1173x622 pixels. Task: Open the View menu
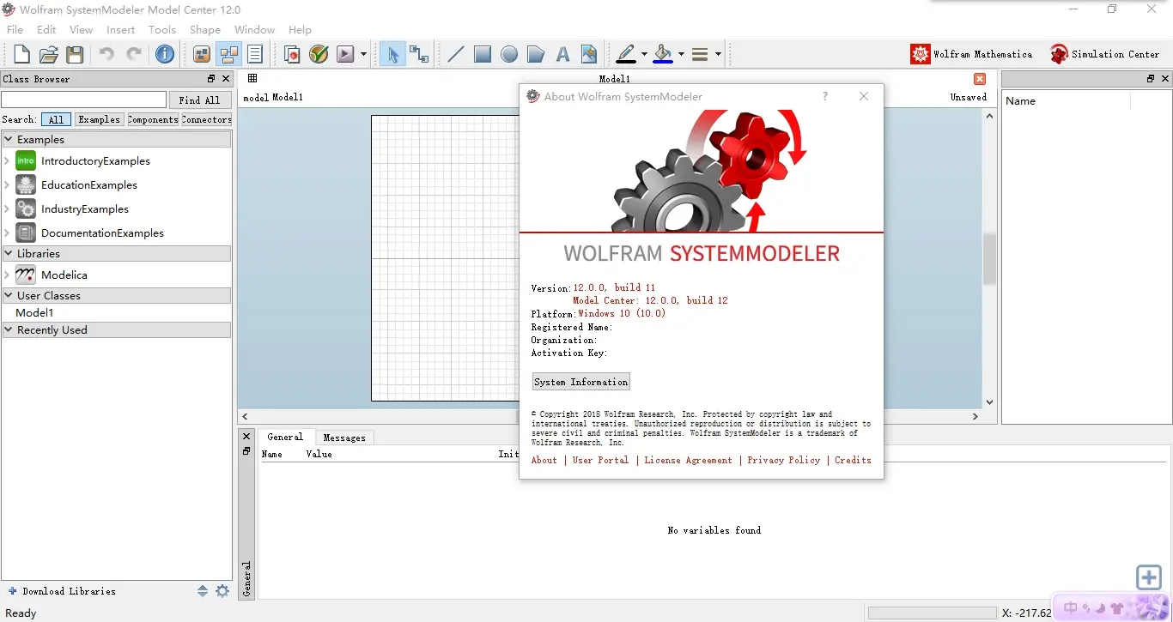pyautogui.click(x=81, y=29)
